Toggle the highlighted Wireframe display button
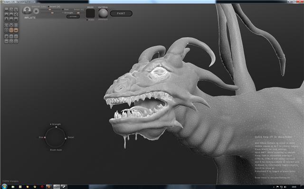The width and height of the screenshot is (304, 189). [11, 30]
